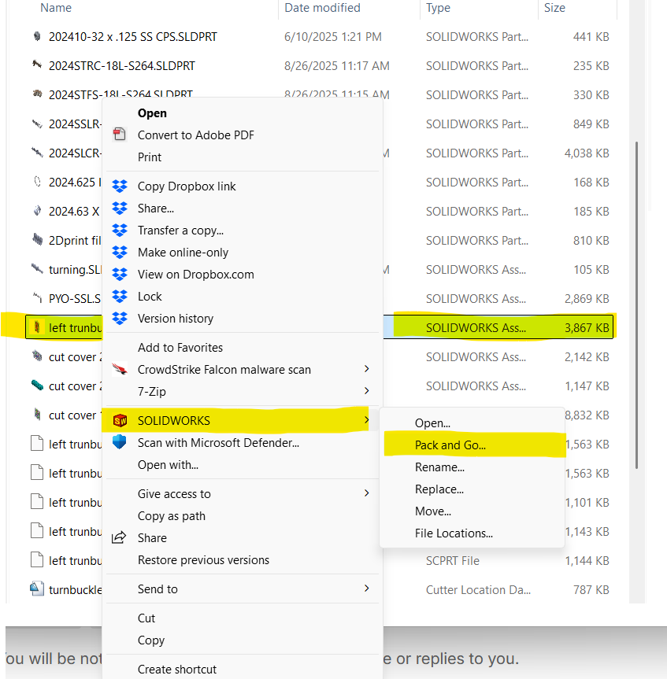Click Open with in the context menu
The width and height of the screenshot is (667, 679).
pos(168,465)
